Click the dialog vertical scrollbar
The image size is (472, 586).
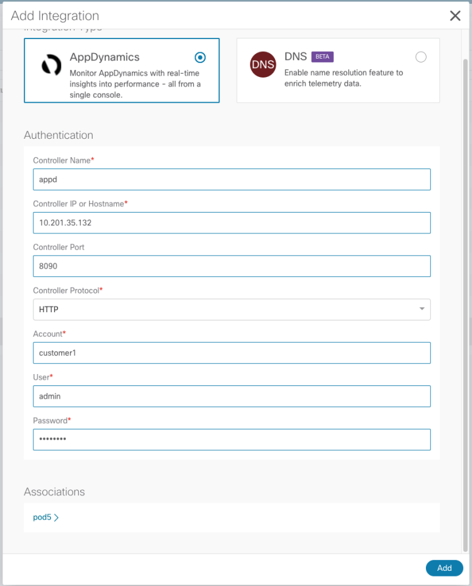point(465,305)
